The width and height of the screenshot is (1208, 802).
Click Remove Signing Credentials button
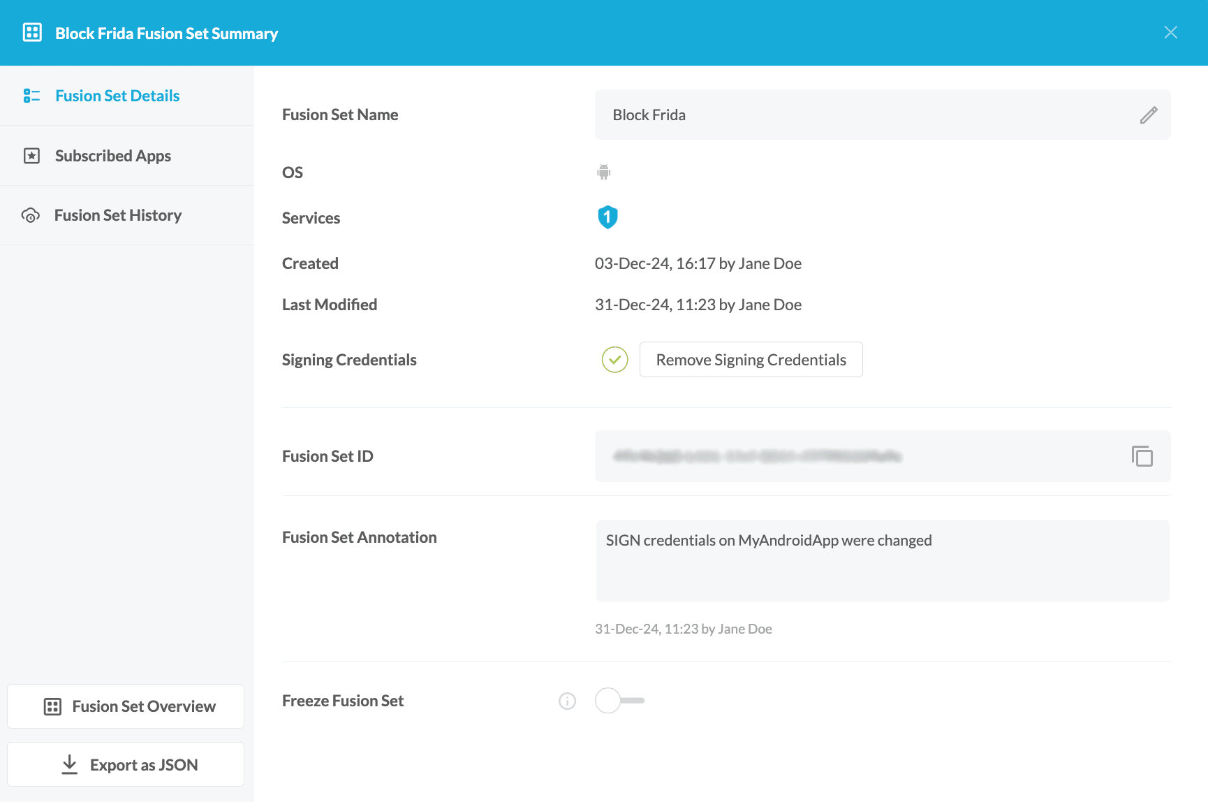coord(751,360)
